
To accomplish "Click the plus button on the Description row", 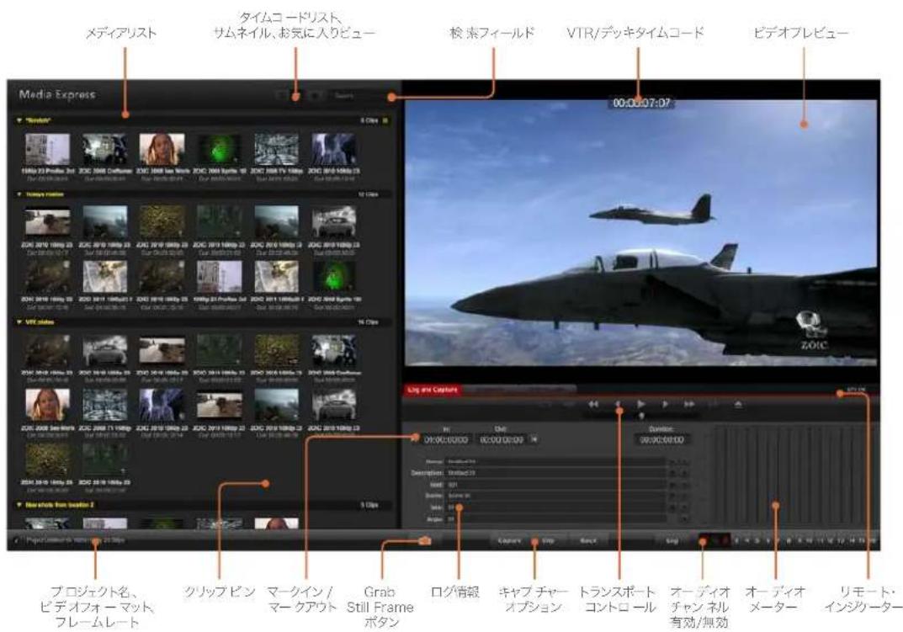I will tap(684, 472).
